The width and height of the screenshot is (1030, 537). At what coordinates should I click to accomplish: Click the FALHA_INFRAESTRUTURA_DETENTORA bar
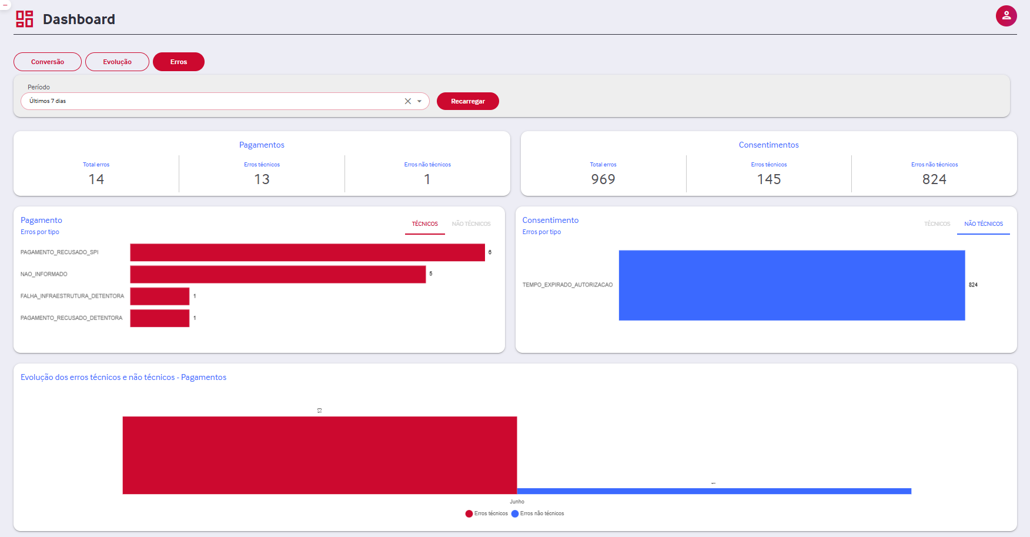coord(160,296)
